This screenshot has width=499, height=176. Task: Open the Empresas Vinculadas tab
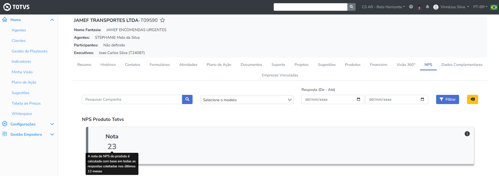[280, 75]
